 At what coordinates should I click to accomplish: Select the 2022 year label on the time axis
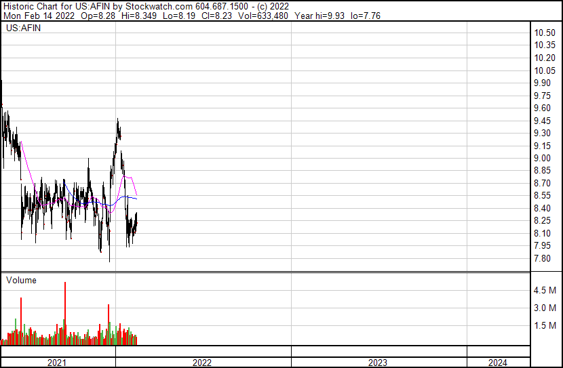point(201,363)
